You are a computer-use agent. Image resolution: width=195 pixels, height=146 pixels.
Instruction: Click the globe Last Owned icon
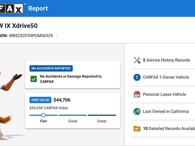pos(137,111)
